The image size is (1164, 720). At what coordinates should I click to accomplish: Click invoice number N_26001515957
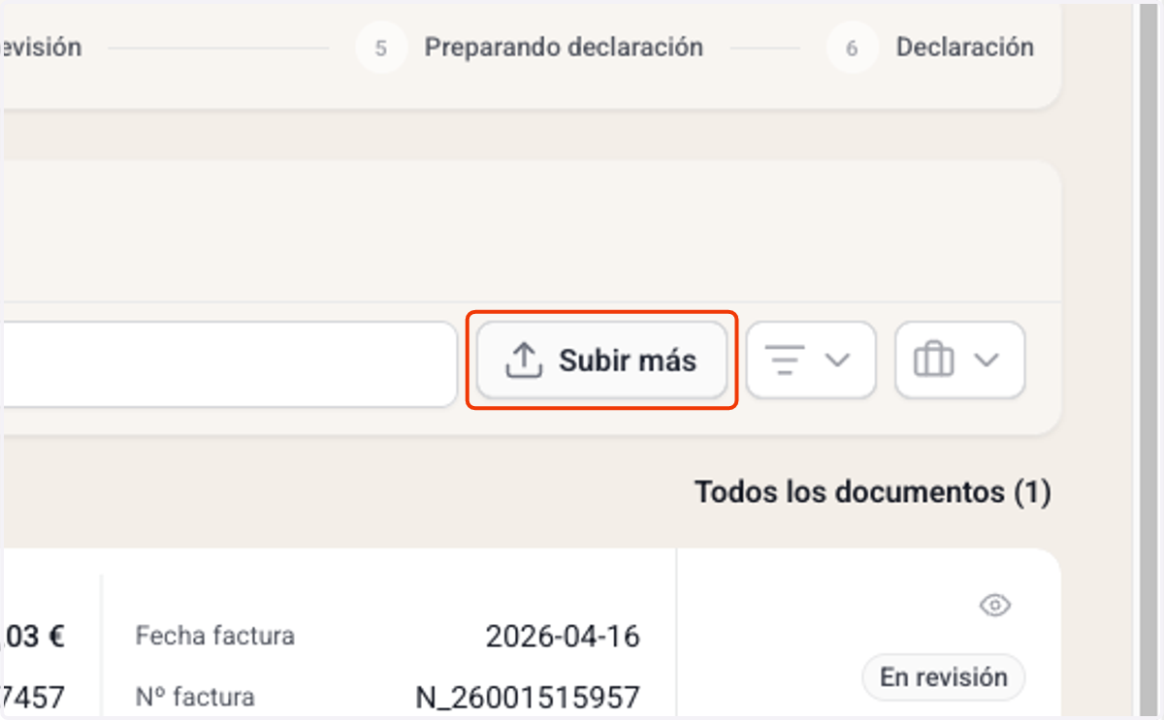(528, 697)
